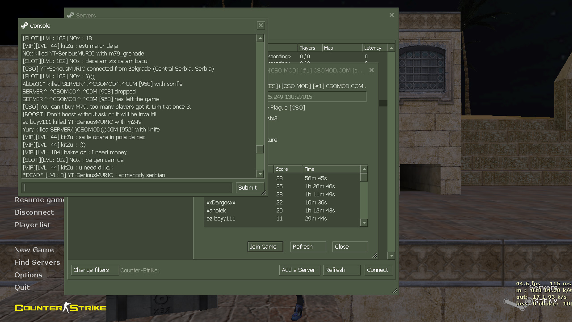Image resolution: width=572 pixels, height=322 pixels.
Task: Sort server list by Latency column
Action: coord(374,48)
